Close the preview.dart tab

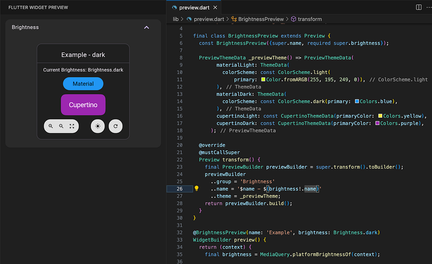pos(216,7)
